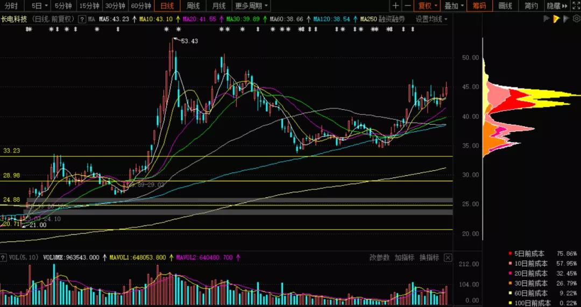Click the MA30:39.89 moving average label
The height and width of the screenshot is (307, 581).
243,19
